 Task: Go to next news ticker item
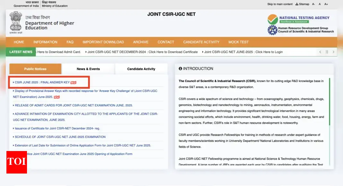point(333,52)
